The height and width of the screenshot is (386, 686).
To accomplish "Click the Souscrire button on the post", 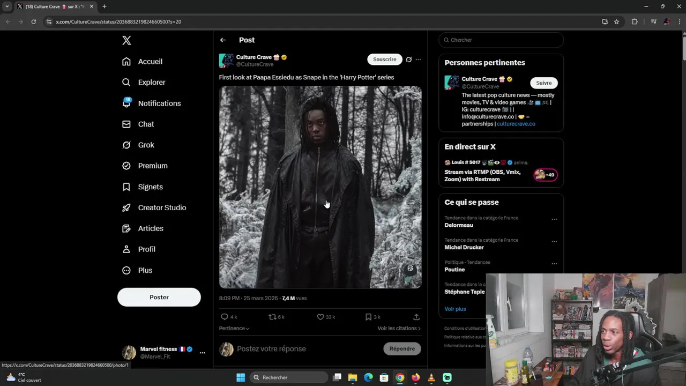I will click(x=385, y=60).
